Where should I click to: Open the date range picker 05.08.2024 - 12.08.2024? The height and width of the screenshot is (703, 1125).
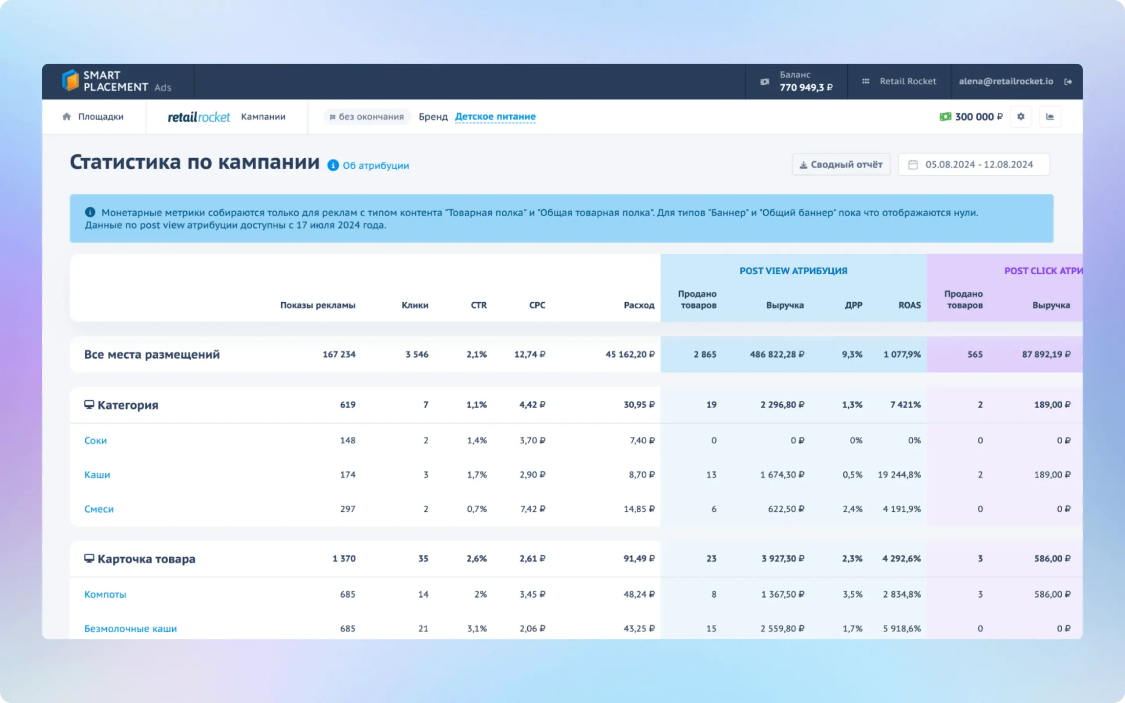973,165
